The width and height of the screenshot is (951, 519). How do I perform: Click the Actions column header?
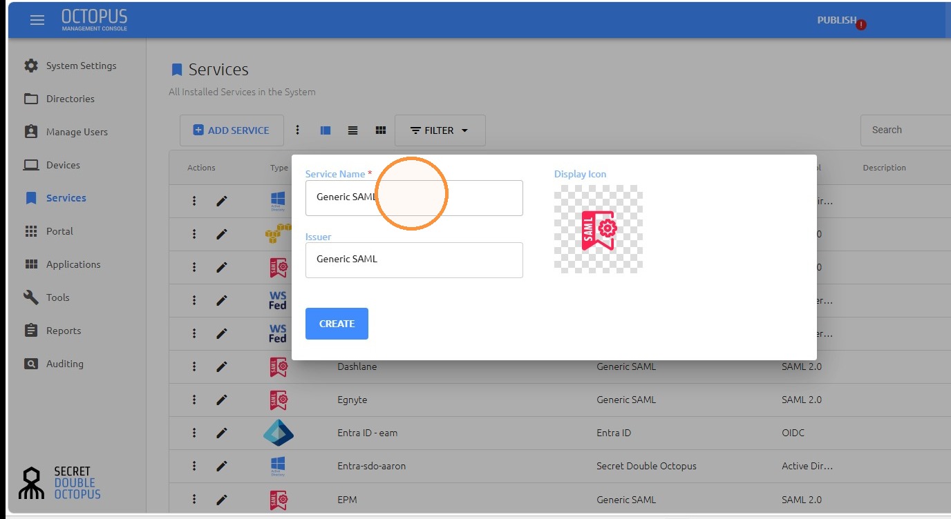(x=201, y=168)
